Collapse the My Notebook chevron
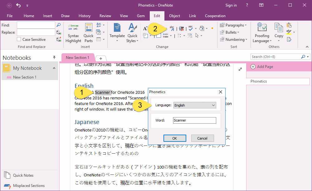The height and width of the screenshot is (191, 312). pyautogui.click(x=54, y=68)
